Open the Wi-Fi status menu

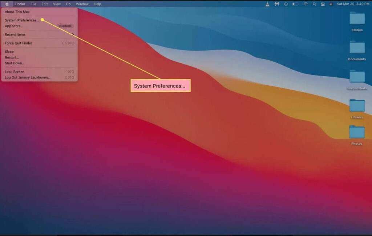[306, 4]
